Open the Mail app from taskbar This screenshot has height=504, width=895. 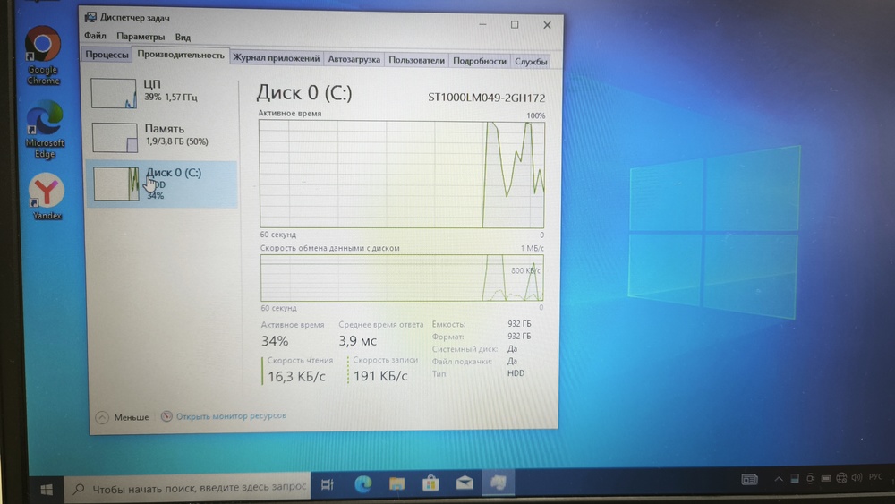point(465,483)
